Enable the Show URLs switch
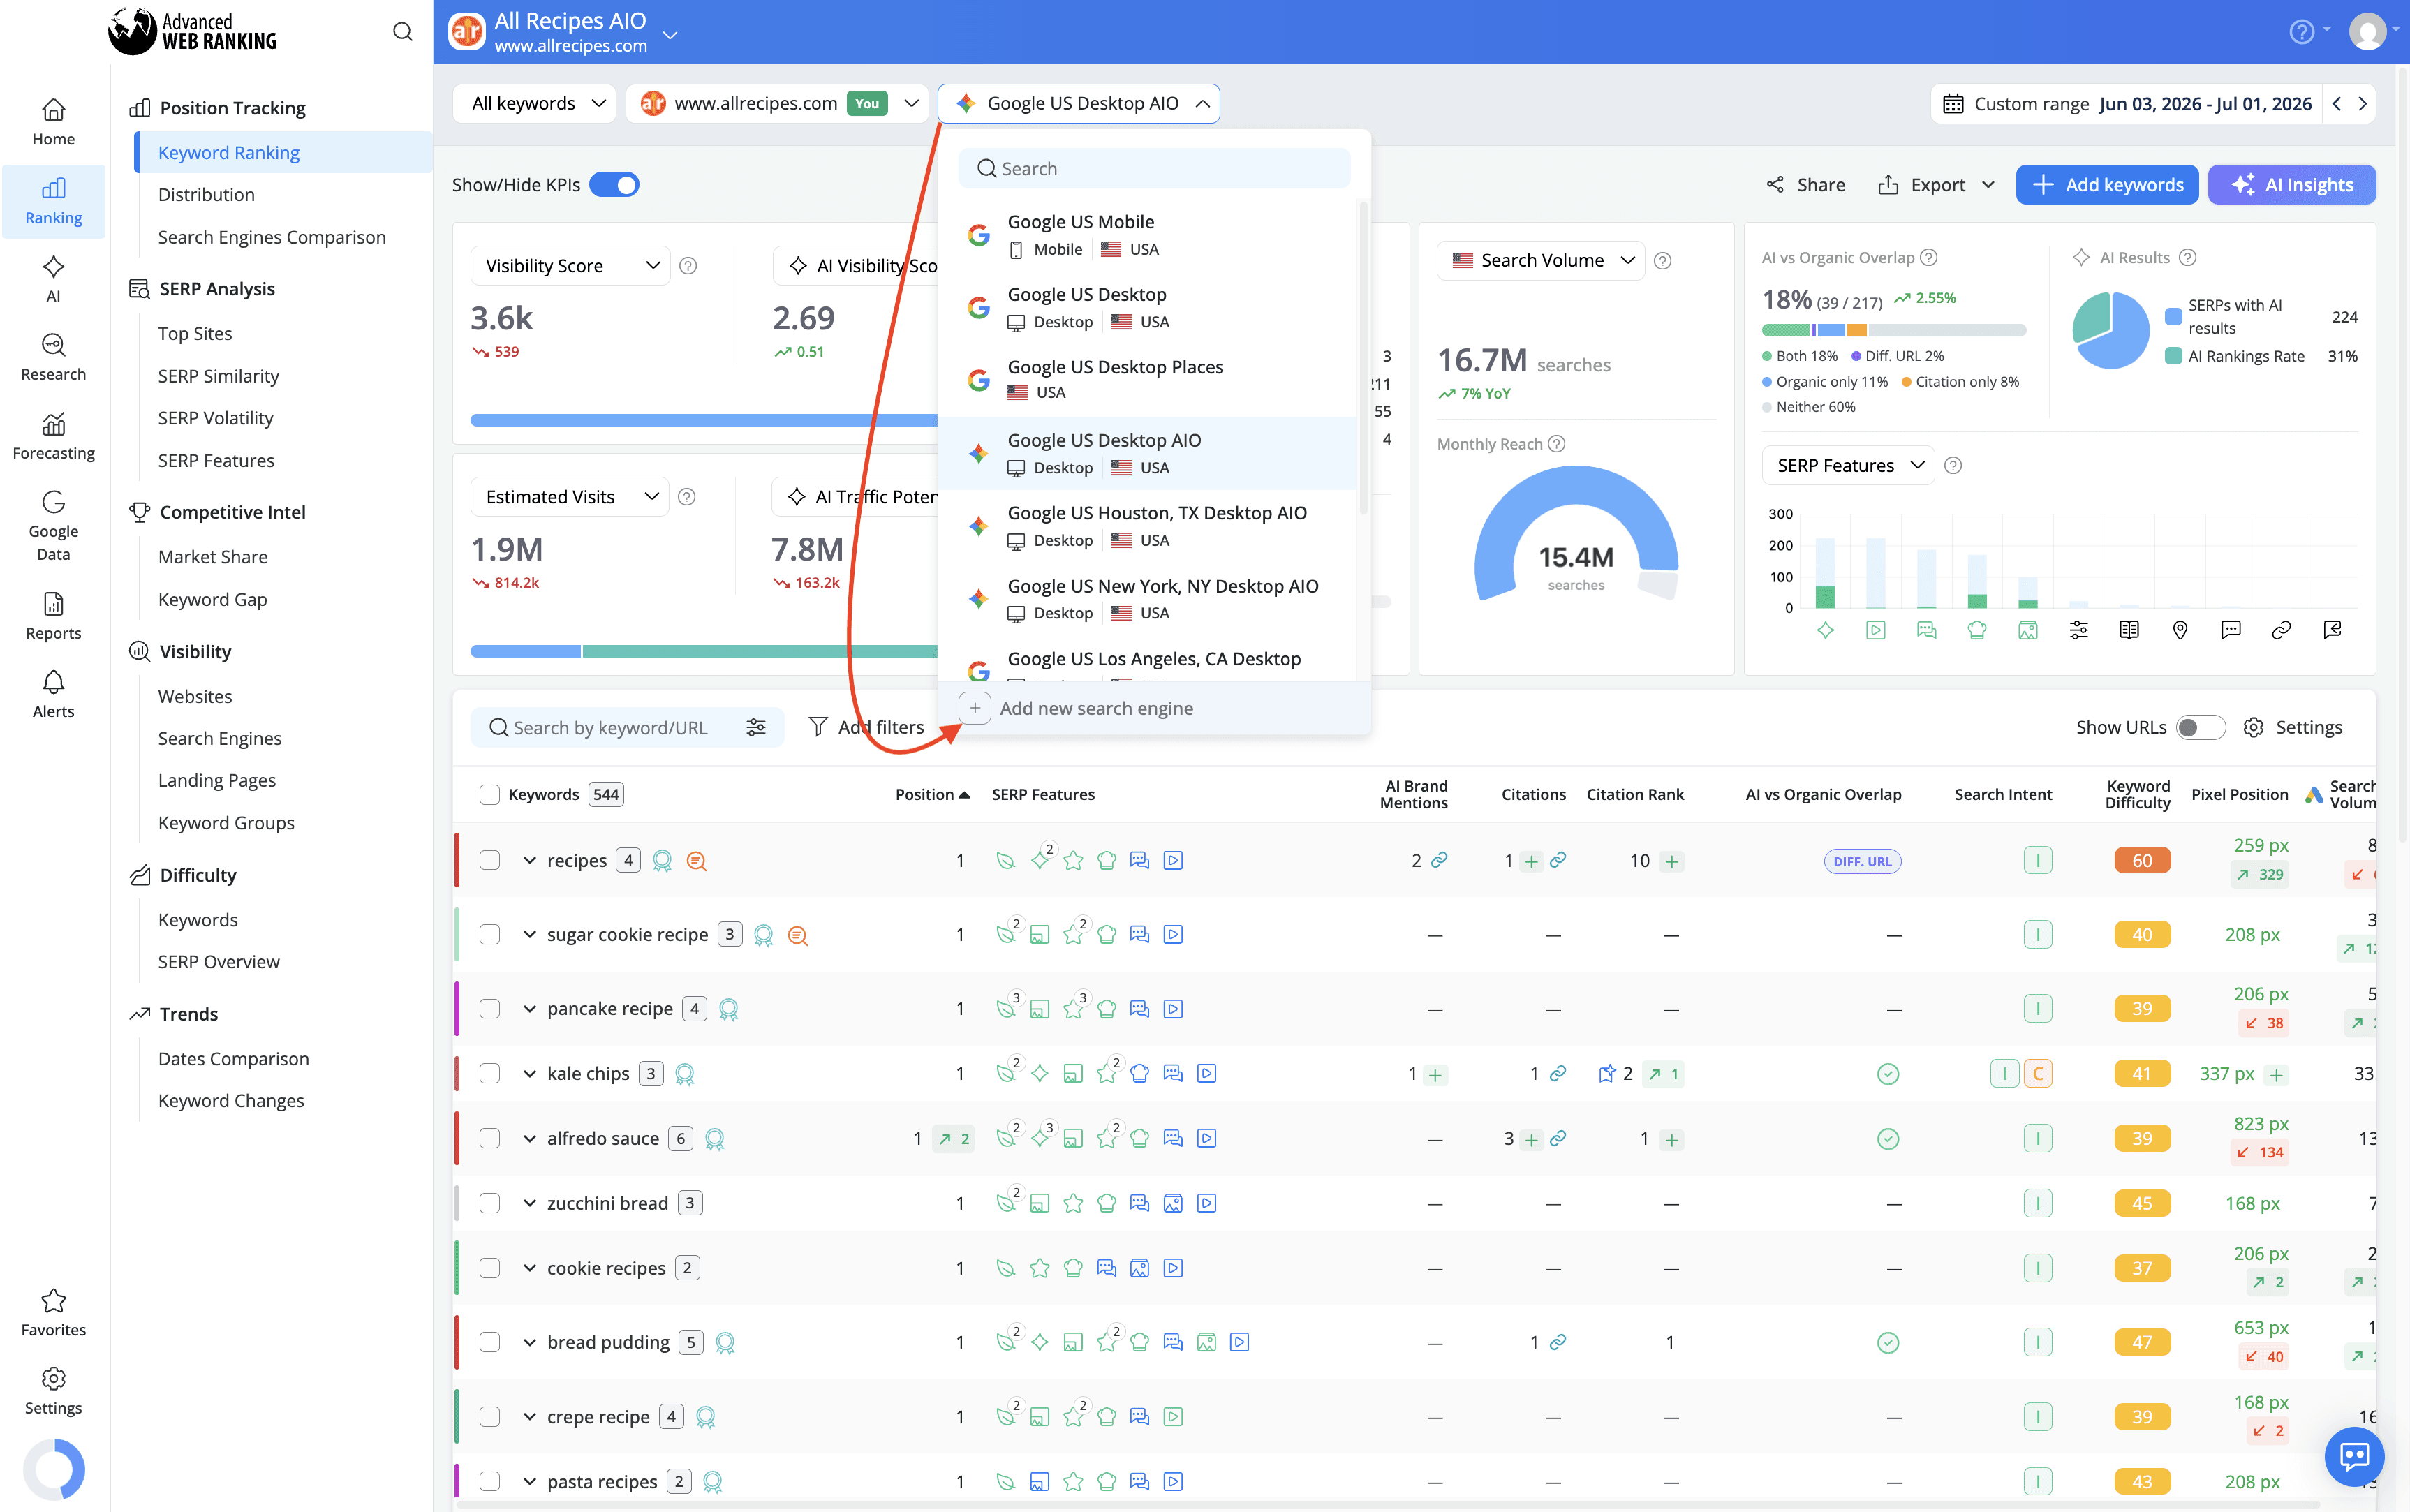 click(x=2200, y=727)
